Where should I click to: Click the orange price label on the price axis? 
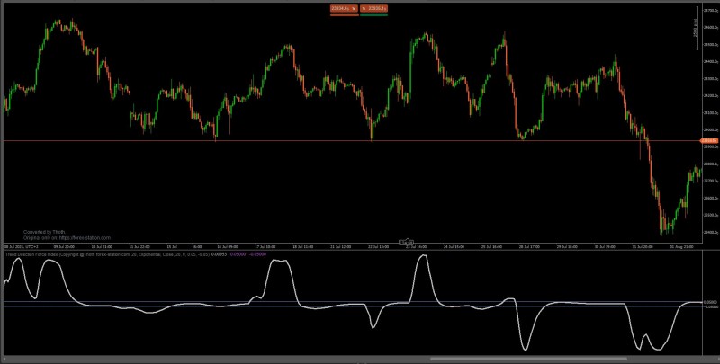(707, 141)
